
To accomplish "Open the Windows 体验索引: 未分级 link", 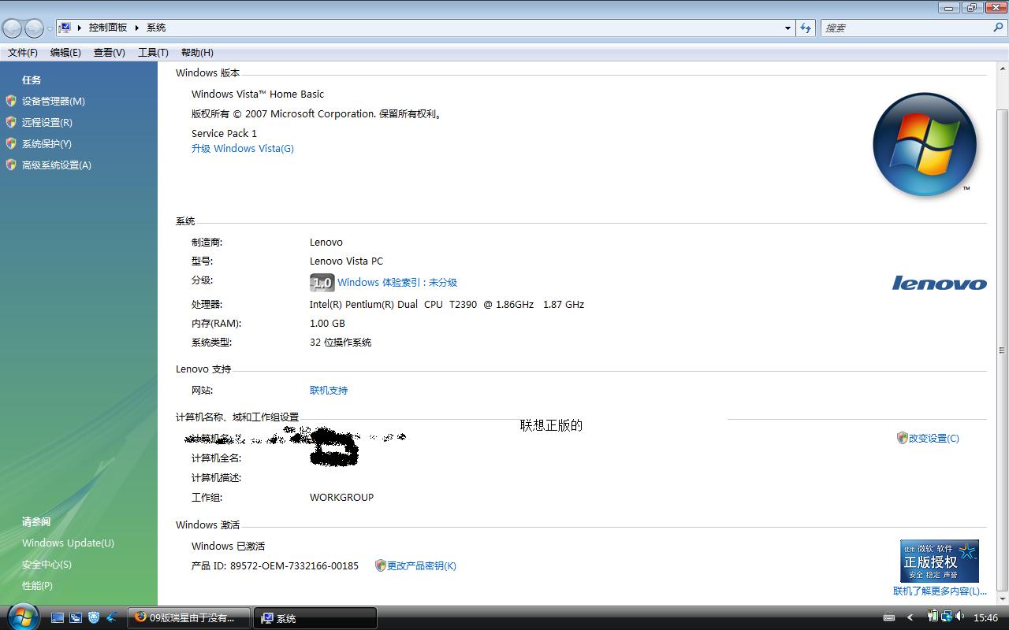I will (397, 283).
